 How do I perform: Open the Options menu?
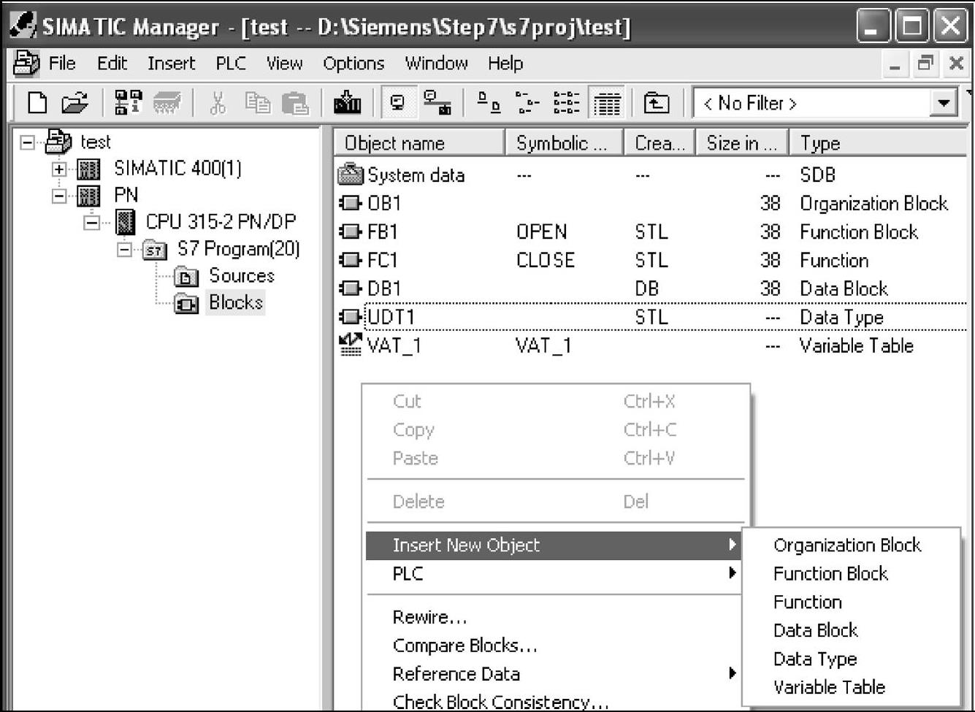(x=353, y=64)
